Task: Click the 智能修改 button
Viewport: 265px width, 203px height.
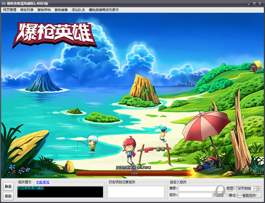Action: pos(249,195)
